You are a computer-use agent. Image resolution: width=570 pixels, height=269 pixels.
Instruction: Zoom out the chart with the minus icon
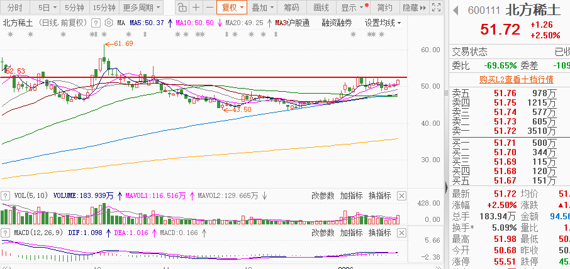[x=209, y=8]
